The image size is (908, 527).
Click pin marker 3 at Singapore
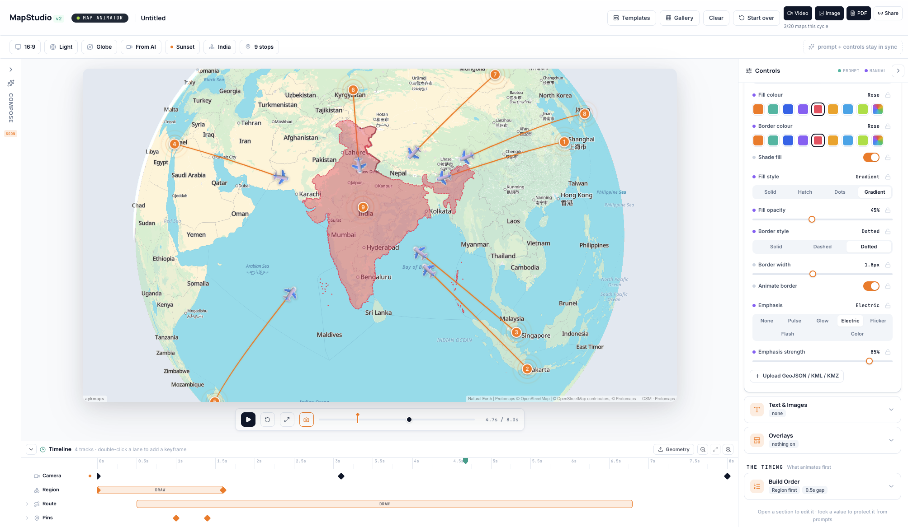[516, 332]
